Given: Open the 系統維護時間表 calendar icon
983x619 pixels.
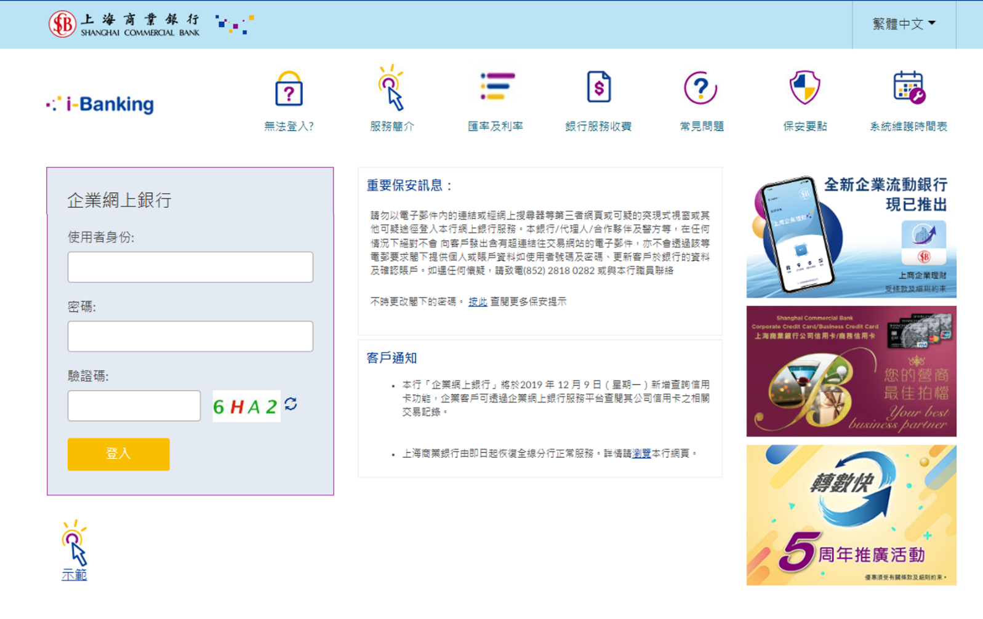Looking at the screenshot, I should pos(909,88).
